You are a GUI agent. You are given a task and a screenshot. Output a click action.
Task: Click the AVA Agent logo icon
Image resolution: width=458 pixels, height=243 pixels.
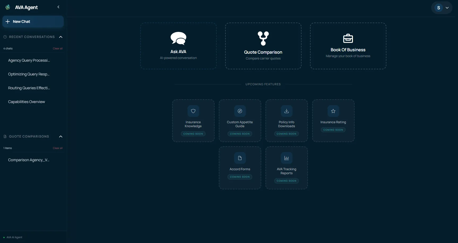(8, 7)
